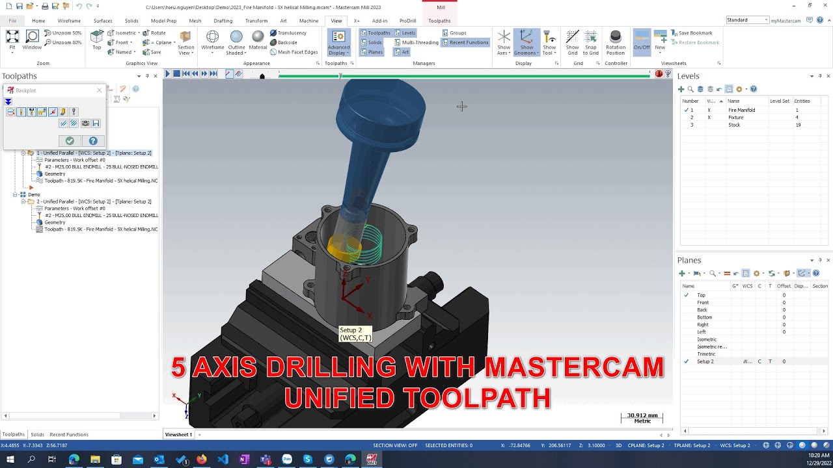Apply Material shading
Viewport: 833px width, 468px height.
(x=258, y=40)
